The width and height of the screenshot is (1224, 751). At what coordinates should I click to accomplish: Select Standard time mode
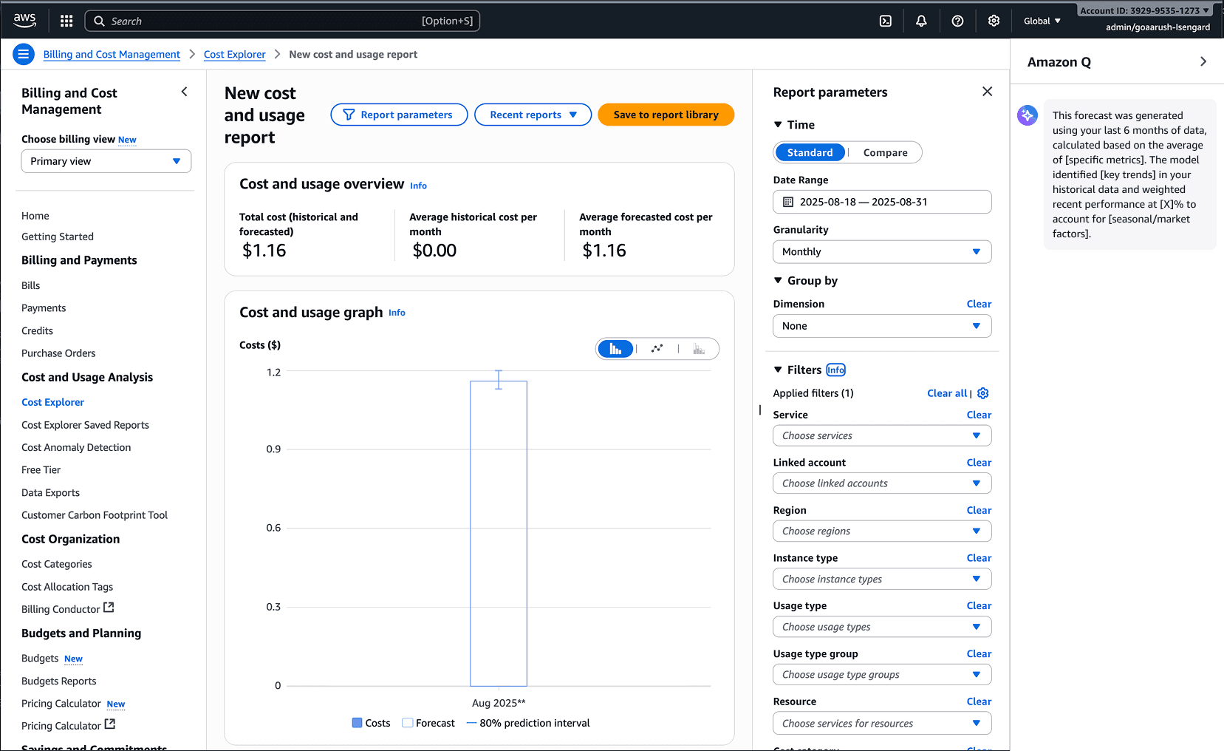click(810, 152)
